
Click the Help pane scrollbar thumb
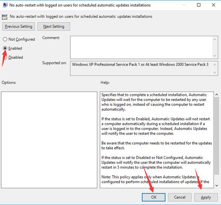(217, 136)
